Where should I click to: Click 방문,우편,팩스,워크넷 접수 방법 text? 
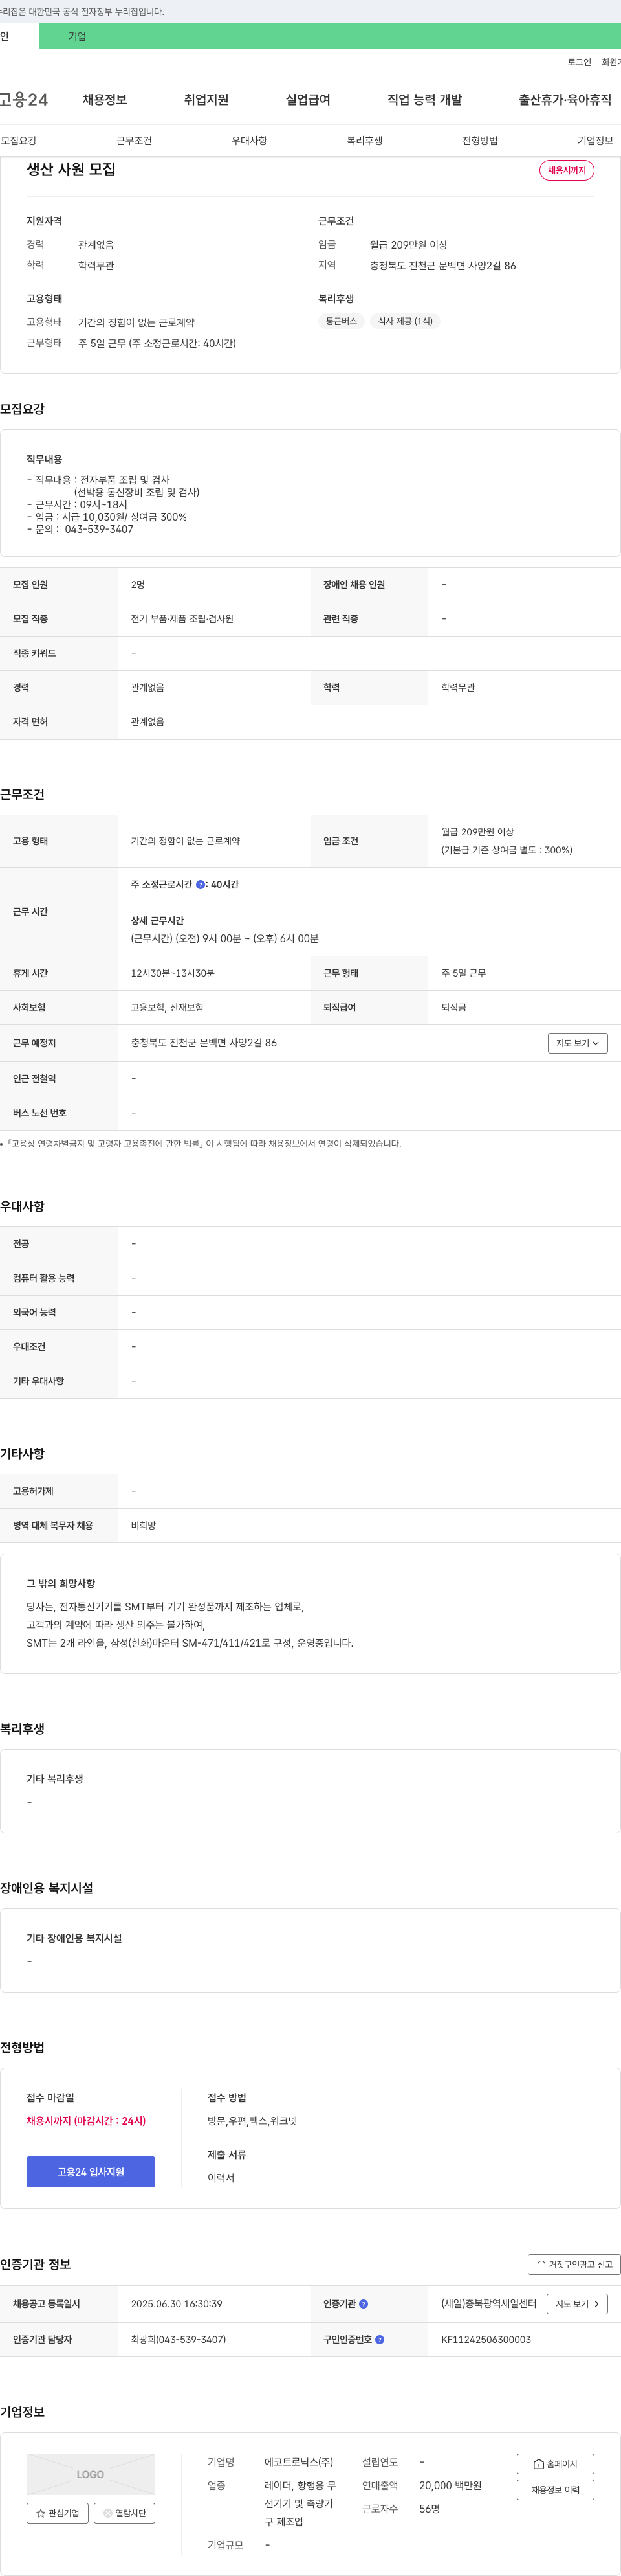click(252, 2121)
